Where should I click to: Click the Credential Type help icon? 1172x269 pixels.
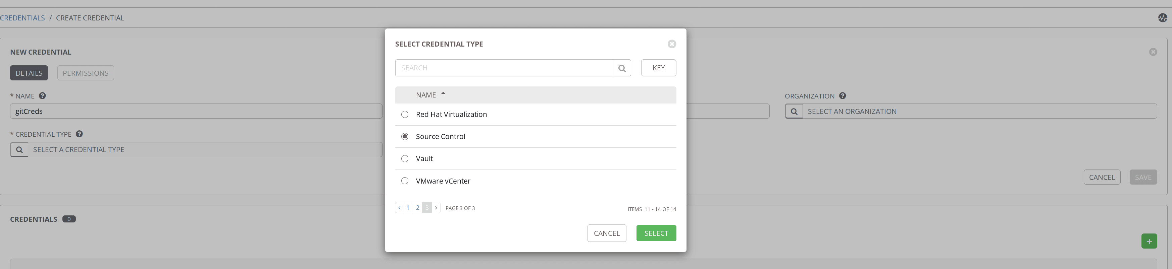coord(79,134)
